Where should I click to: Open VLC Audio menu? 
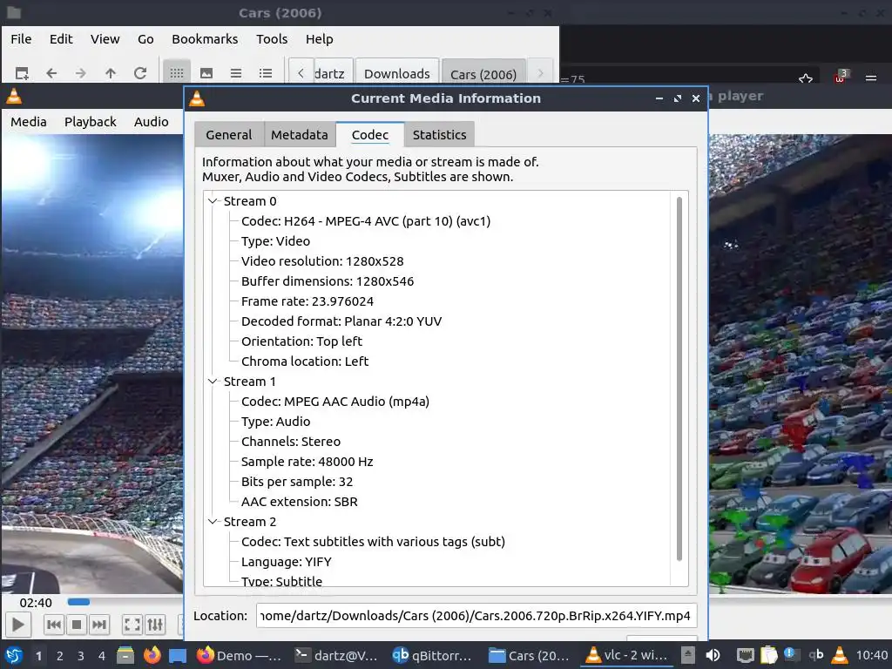(152, 122)
